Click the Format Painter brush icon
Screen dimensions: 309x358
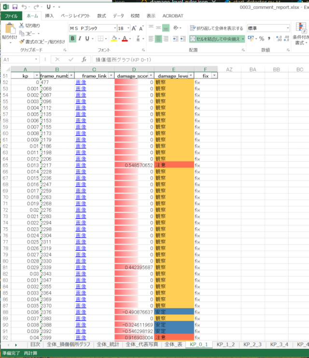pos(22,41)
